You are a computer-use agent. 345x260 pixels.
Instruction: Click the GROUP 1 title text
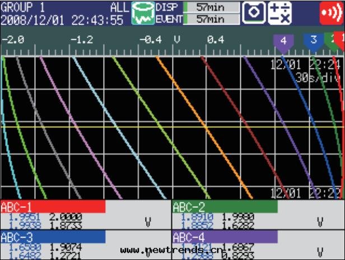tap(23, 7)
